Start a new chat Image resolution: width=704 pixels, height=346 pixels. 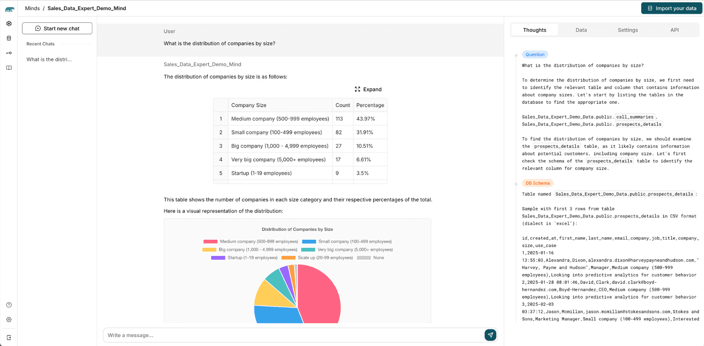tap(57, 28)
